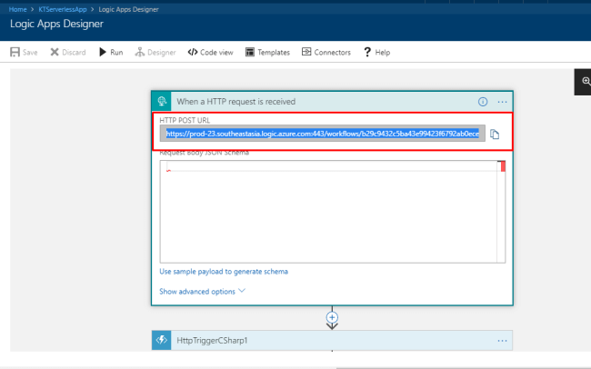
Task: Click the Save label in toolbar
Action: coord(30,53)
